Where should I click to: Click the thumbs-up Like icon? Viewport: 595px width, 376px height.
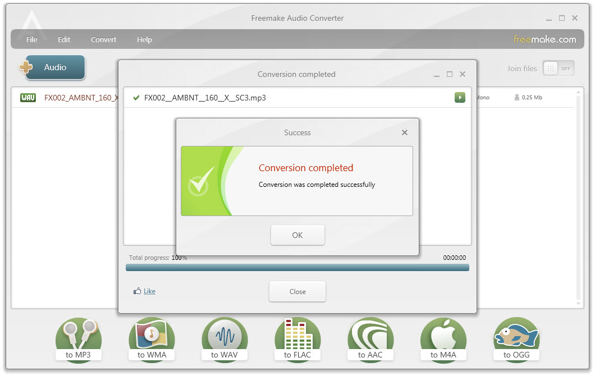[137, 291]
